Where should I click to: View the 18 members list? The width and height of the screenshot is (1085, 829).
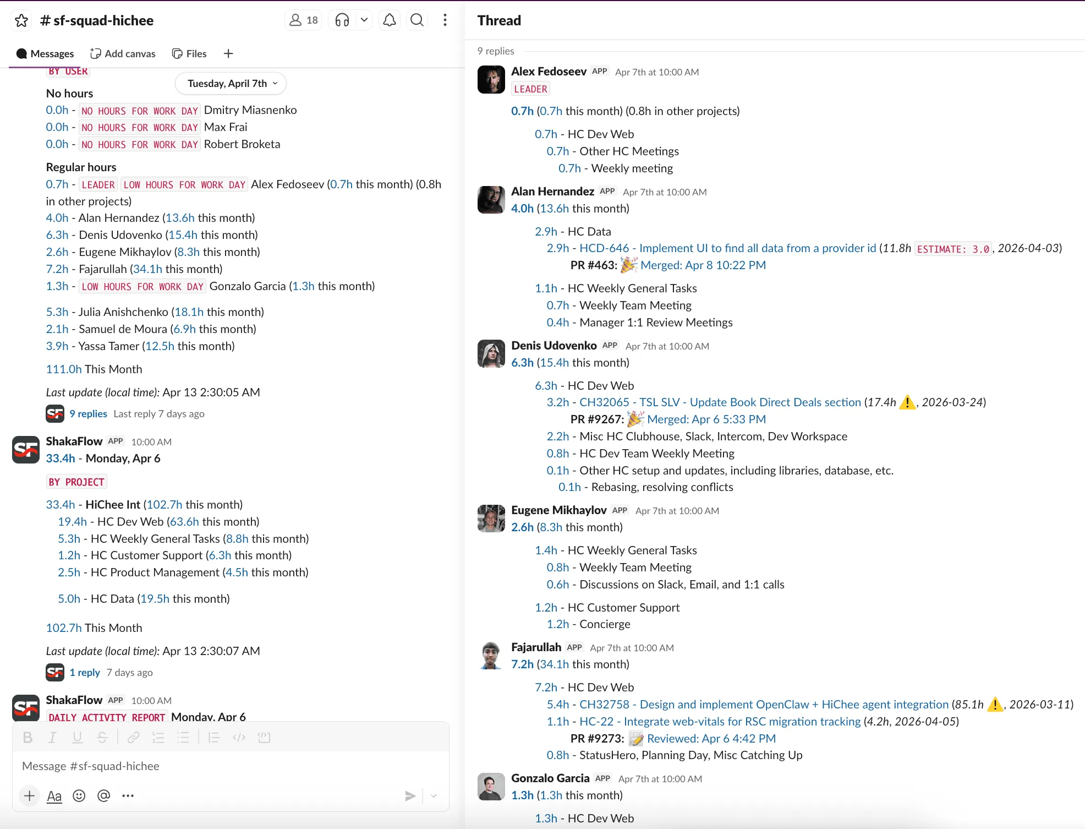(x=304, y=20)
